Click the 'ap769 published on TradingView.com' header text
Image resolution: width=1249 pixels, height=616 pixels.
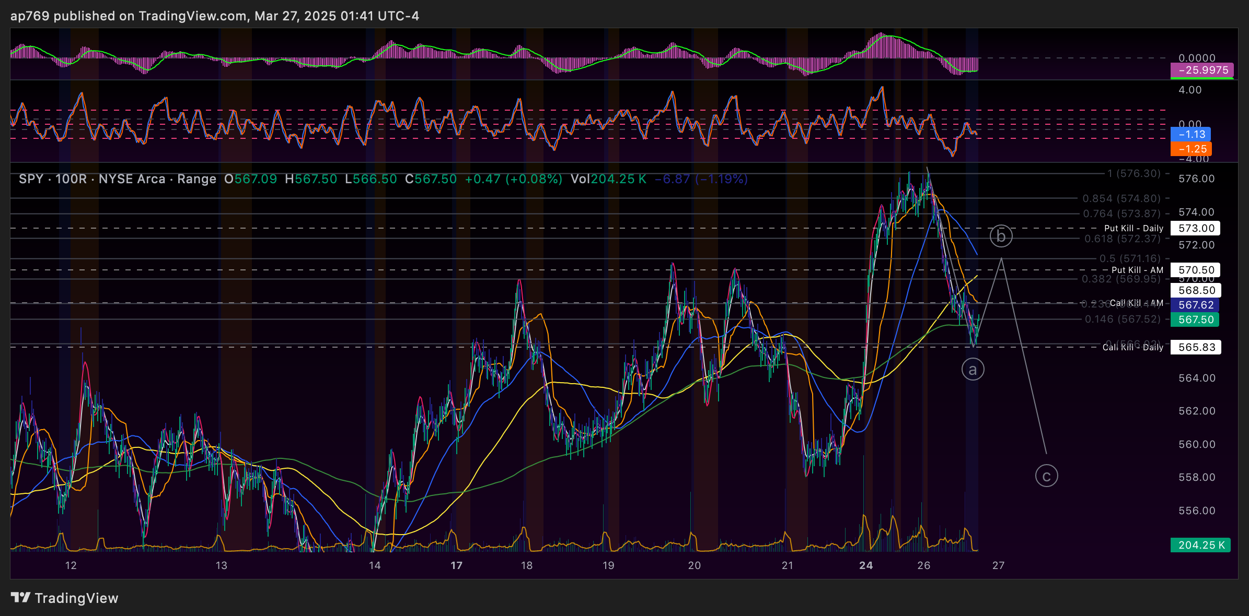click(x=129, y=16)
